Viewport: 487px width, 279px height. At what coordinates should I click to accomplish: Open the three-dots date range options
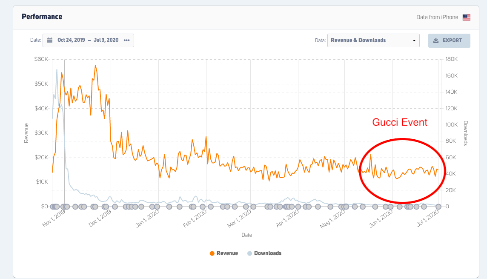126,40
